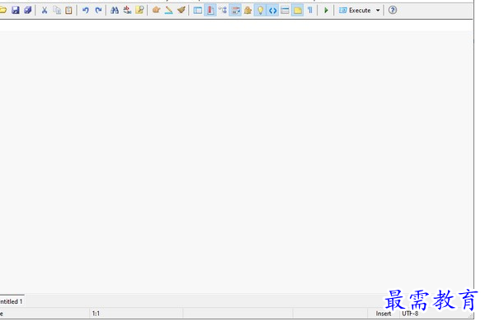Click the split window panel icon

198,10
